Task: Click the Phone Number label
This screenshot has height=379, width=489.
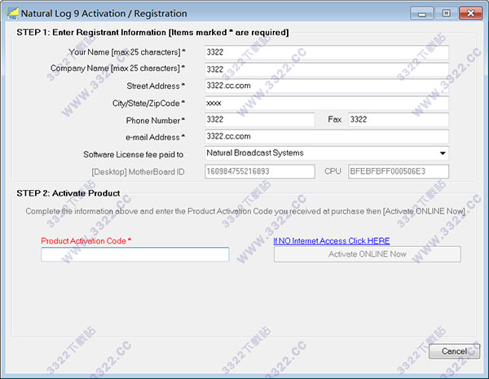Action: tap(156, 121)
